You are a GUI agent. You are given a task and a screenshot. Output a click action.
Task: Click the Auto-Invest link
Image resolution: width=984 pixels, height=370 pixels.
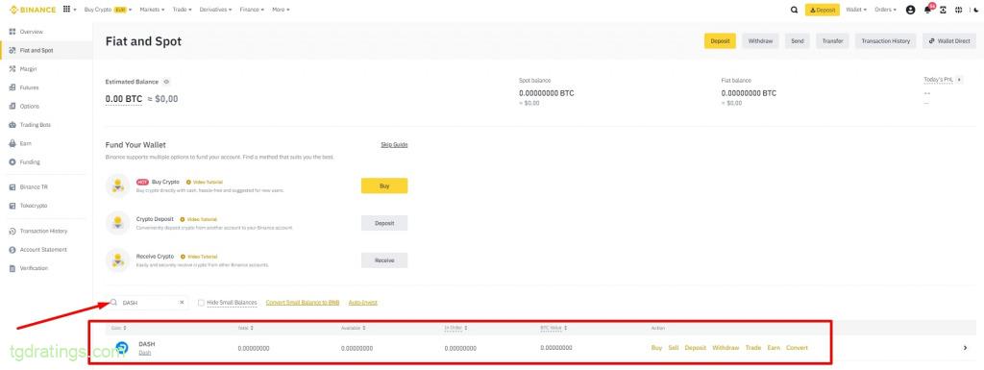(x=362, y=303)
